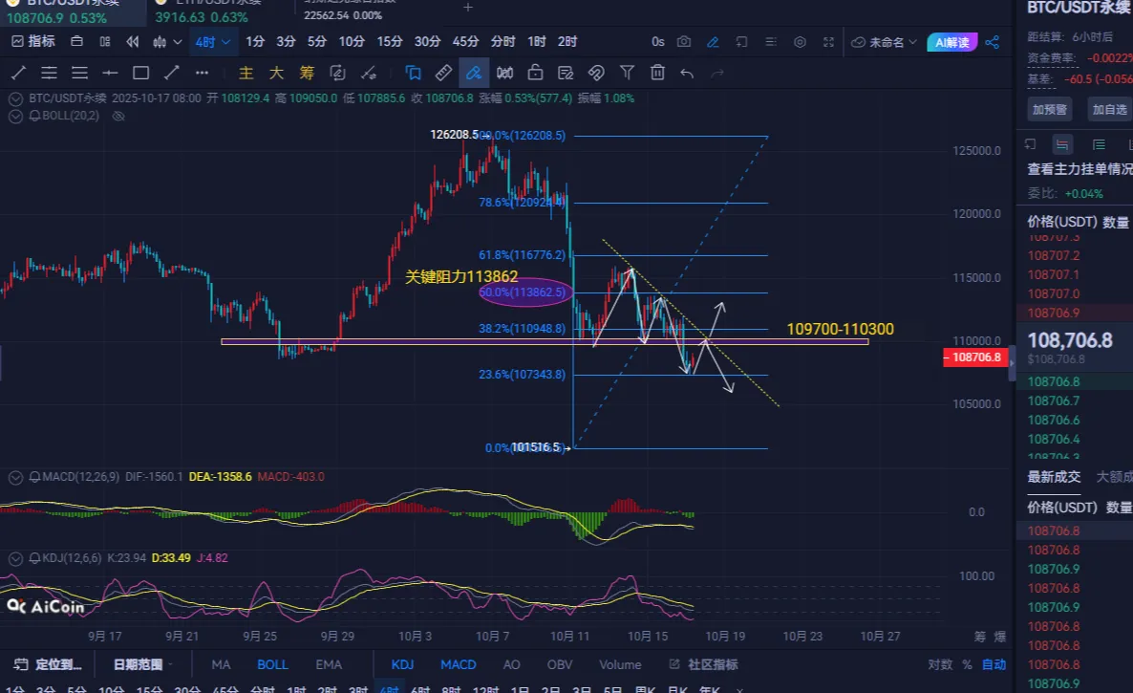This screenshot has width=1133, height=693.
Task: Toggle the drawing pencil icon
Action: [713, 42]
